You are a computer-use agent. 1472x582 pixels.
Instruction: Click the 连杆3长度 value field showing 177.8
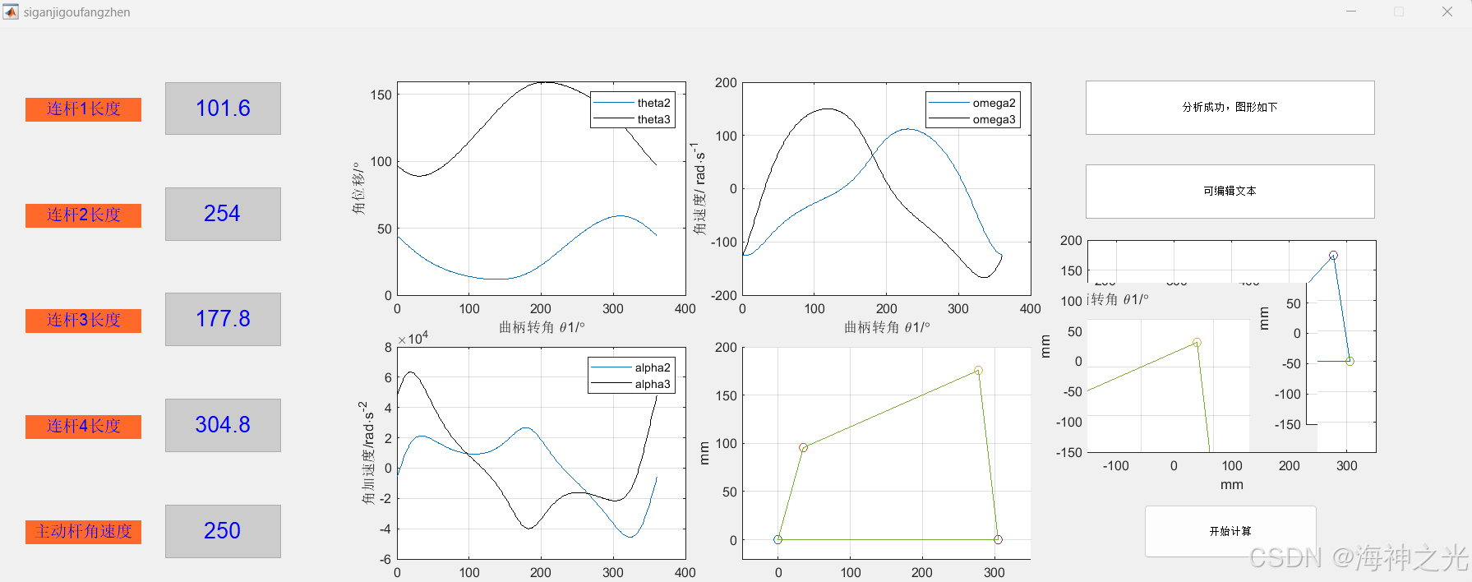coord(223,319)
